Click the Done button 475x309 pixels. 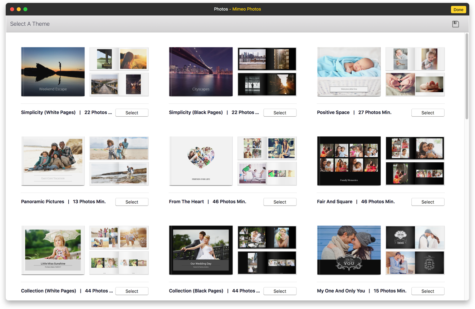click(458, 9)
